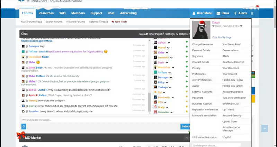Click the lightbulb icon in navigation bar
The height and width of the screenshot is (147, 277).
pos(252,13)
